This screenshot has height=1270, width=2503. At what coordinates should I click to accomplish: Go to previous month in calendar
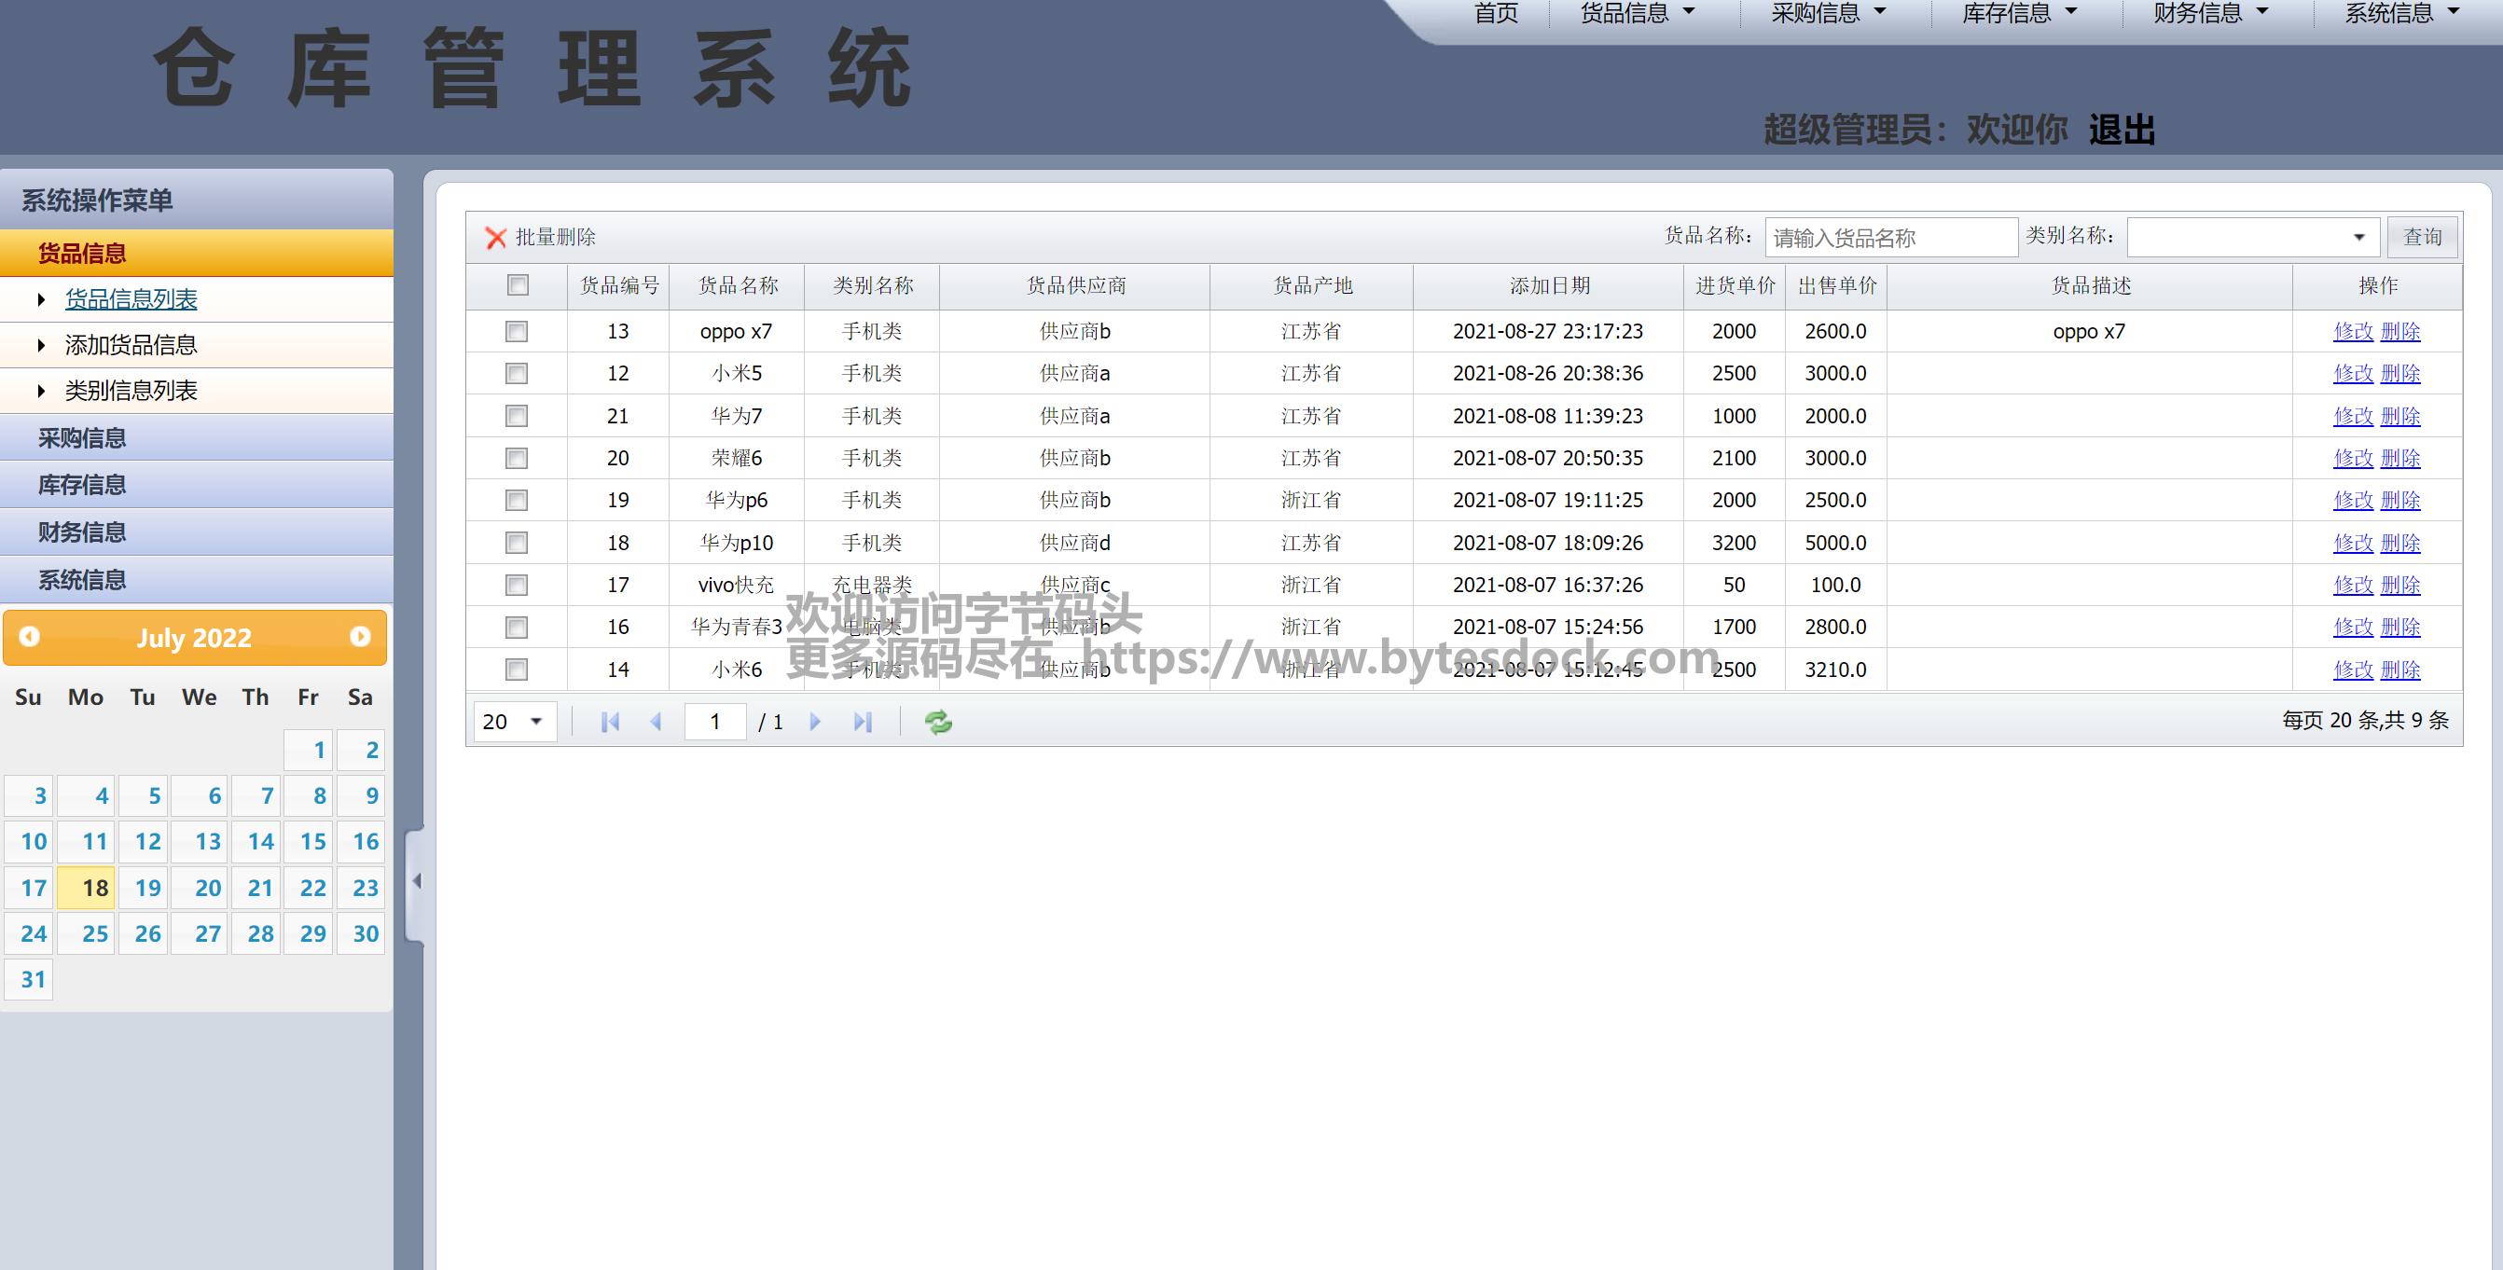tap(29, 637)
